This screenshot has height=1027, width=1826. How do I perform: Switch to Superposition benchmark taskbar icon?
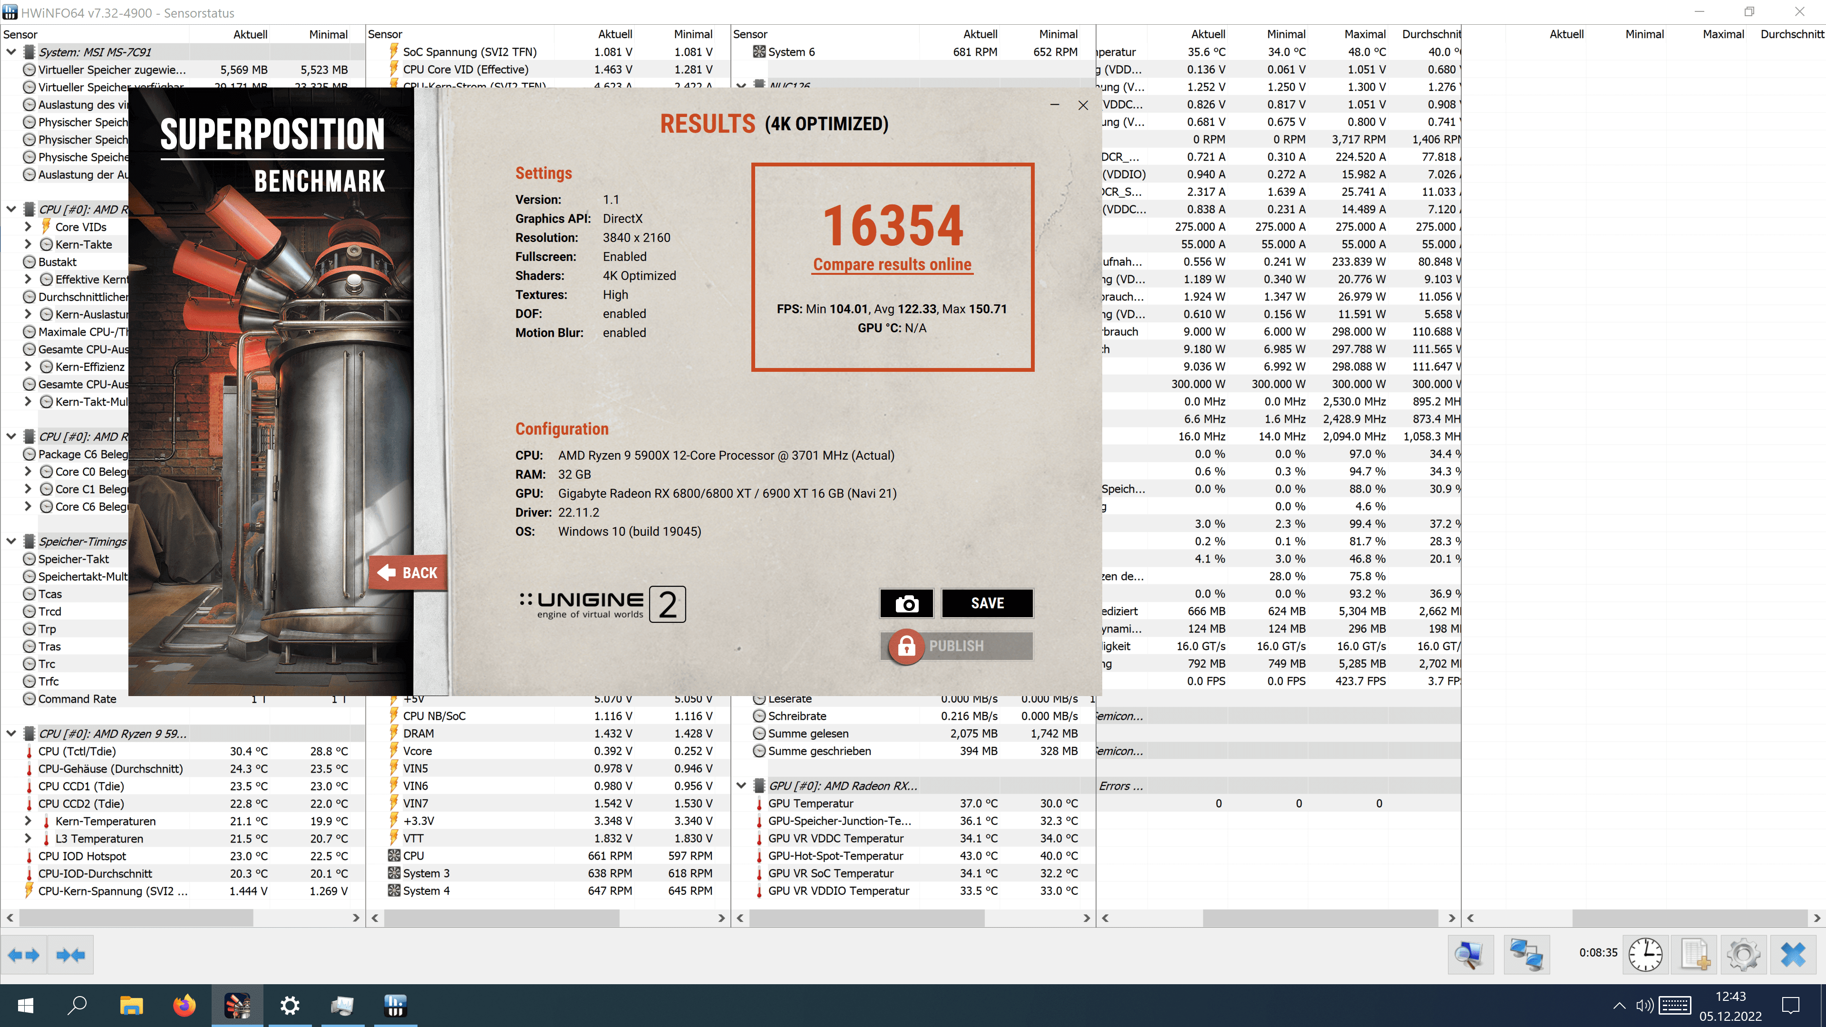[237, 1005]
